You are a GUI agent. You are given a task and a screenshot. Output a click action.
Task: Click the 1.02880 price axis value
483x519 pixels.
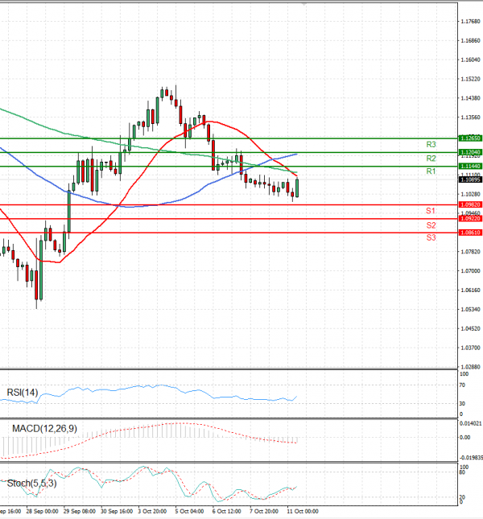[470, 367]
